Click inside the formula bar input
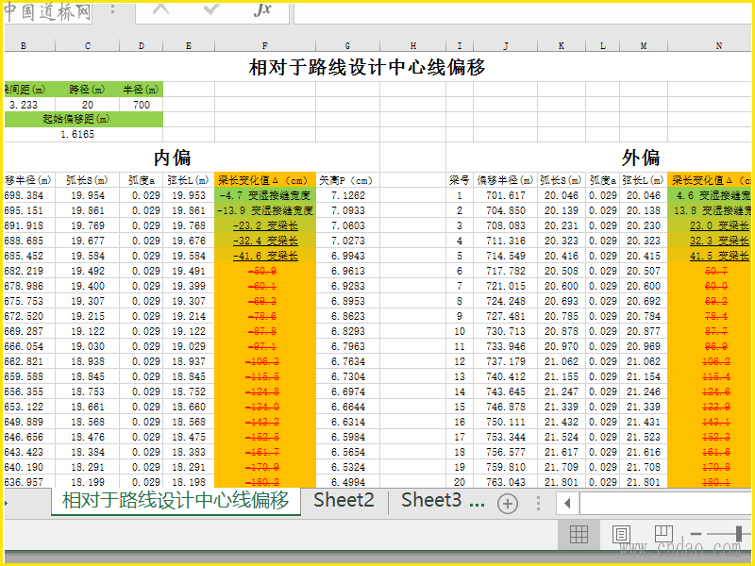The height and width of the screenshot is (566, 755). coord(522,13)
